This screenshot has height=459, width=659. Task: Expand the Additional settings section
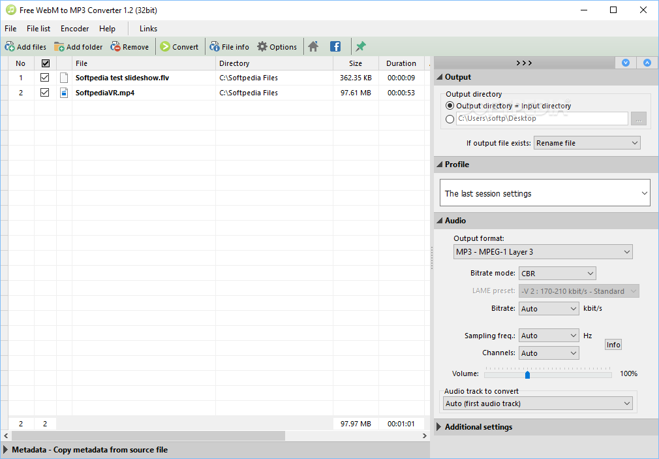pos(546,427)
